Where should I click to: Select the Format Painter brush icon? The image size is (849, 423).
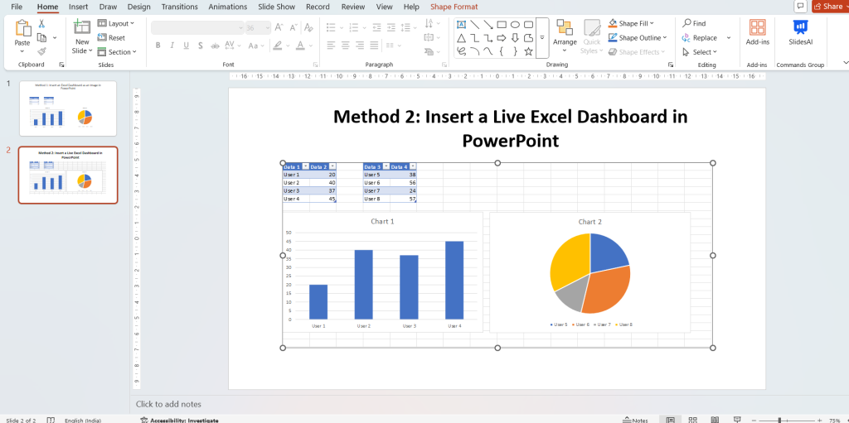[x=41, y=51]
